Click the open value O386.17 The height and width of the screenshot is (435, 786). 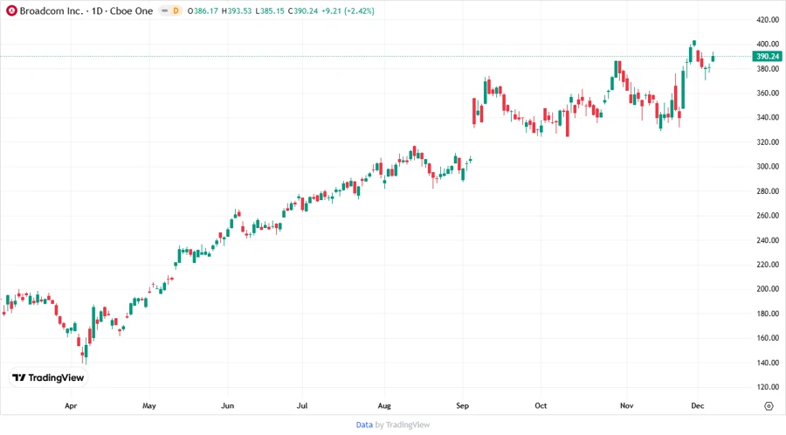click(x=203, y=10)
